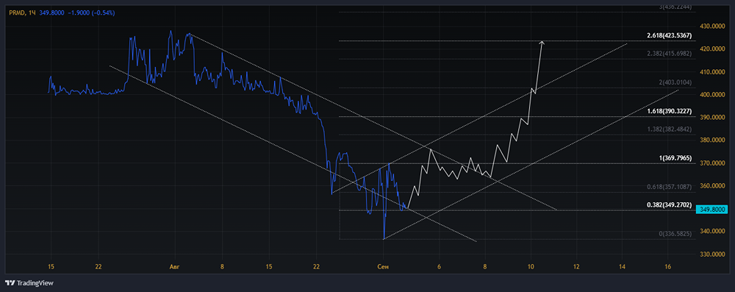Select the 1.618(390.3227) Fibonacci level label
The image size is (735, 292).
click(670, 112)
